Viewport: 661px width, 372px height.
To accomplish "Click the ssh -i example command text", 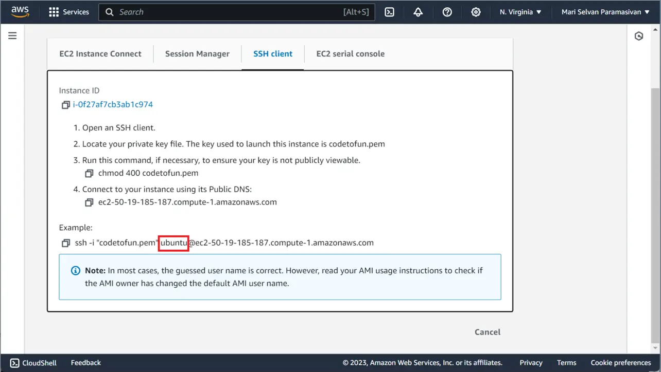I will click(224, 243).
